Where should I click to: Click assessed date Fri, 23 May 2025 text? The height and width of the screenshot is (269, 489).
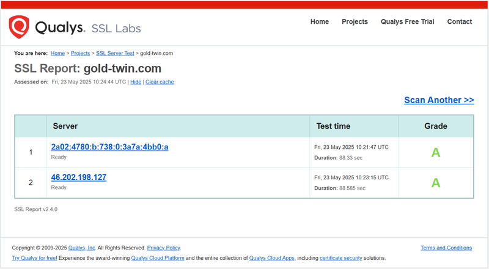(x=89, y=82)
